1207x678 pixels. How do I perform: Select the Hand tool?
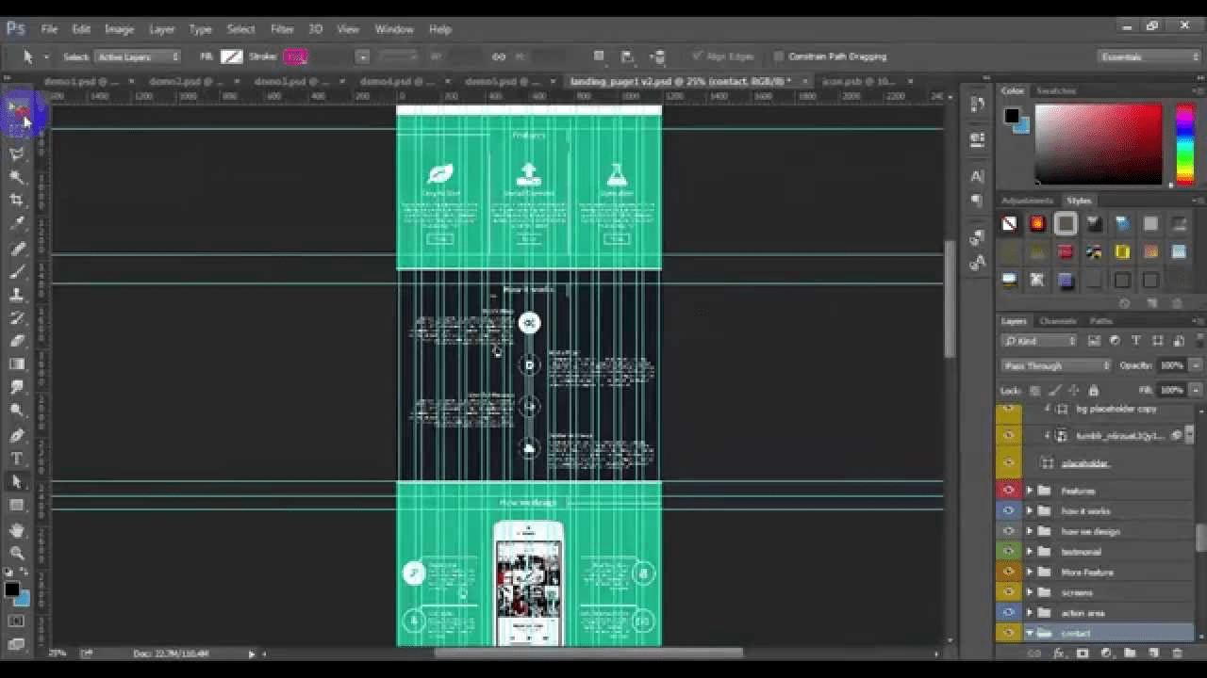(x=16, y=530)
